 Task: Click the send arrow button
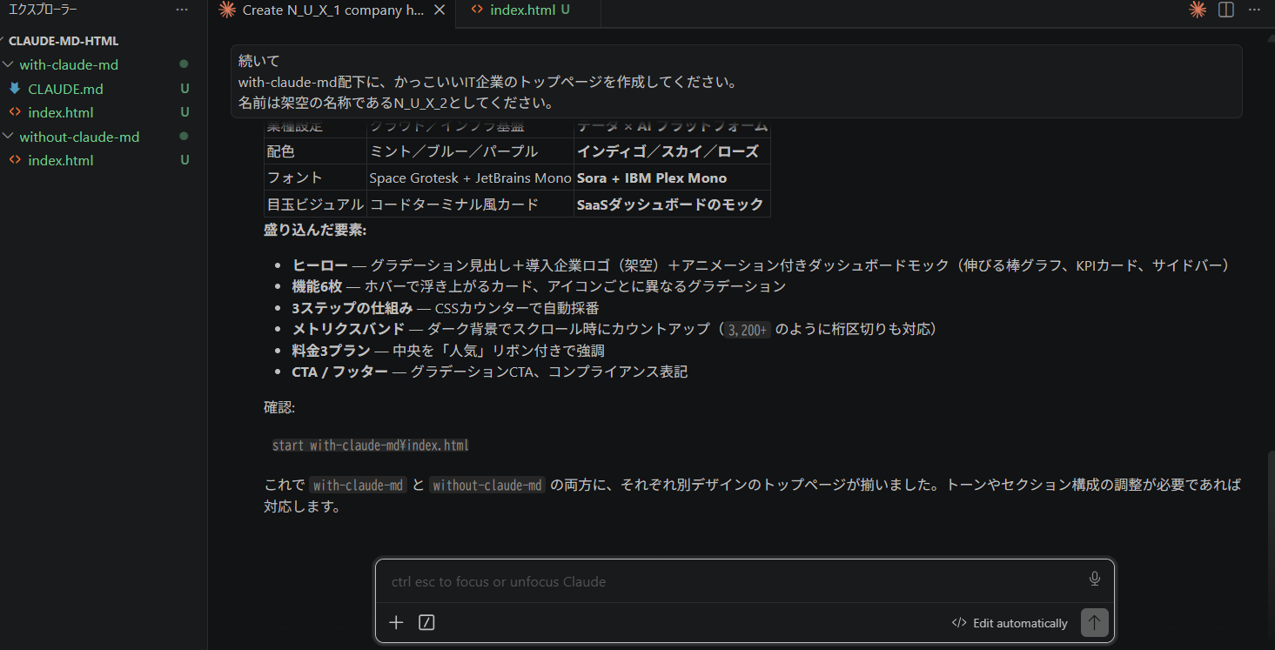point(1094,622)
